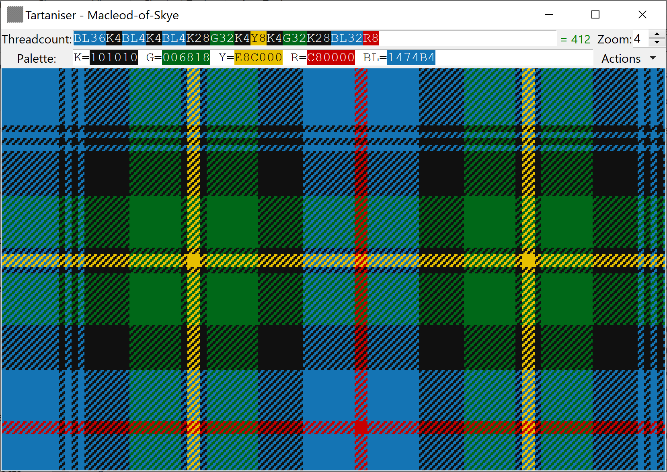The image size is (667, 472).
Task: Click the blue BL=1474B4 palette swatch
Action: point(411,57)
